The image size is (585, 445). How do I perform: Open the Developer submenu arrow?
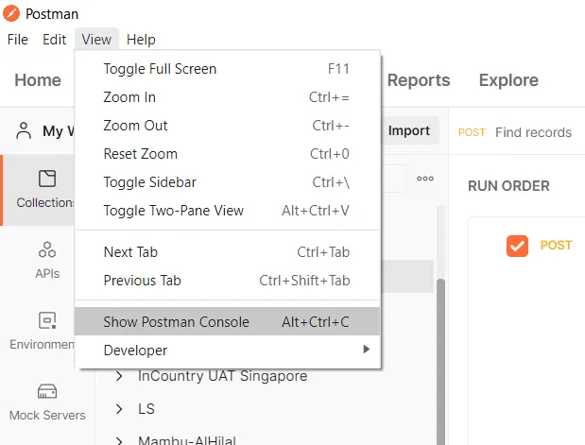click(x=367, y=350)
